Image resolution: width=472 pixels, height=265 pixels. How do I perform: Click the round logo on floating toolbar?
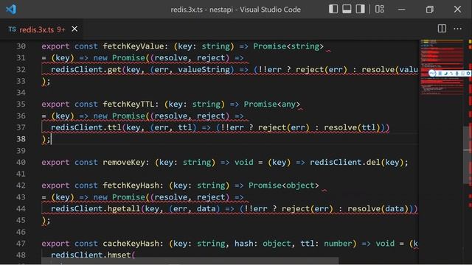point(433,74)
